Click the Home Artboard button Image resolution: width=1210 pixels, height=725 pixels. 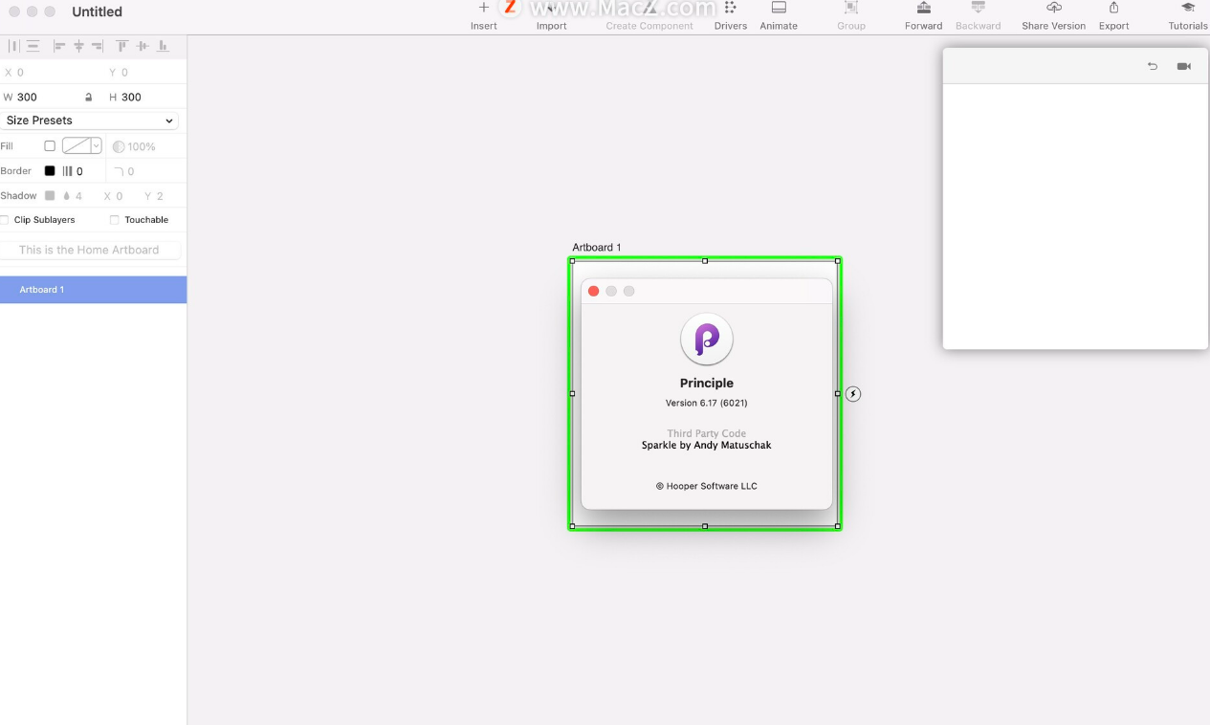click(x=90, y=250)
